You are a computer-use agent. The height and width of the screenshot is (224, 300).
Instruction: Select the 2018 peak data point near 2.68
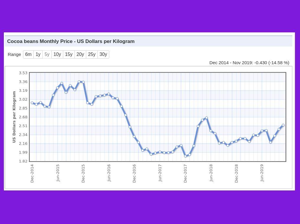207,118
